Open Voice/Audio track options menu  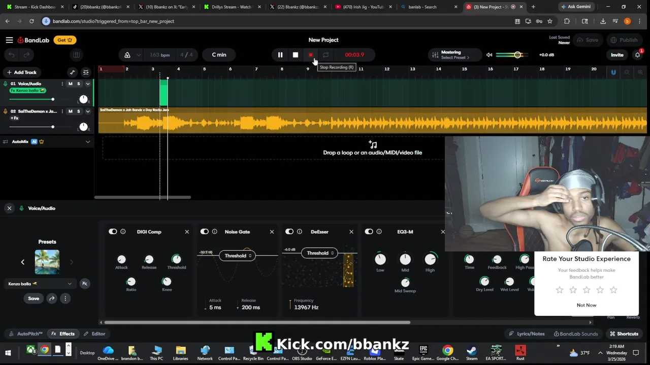(62, 84)
